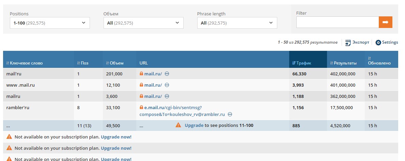Open Settings gear icon
The height and width of the screenshot is (161, 405).
378,43
